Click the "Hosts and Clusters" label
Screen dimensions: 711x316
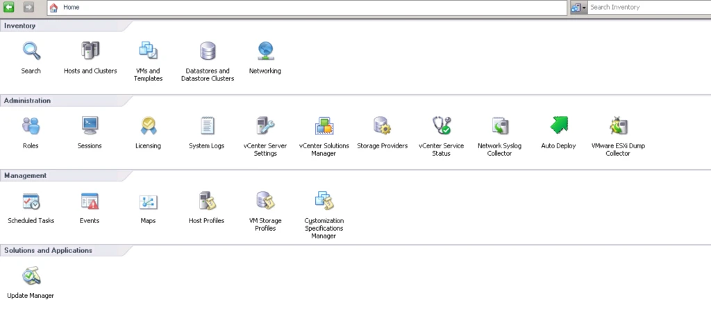pos(90,71)
